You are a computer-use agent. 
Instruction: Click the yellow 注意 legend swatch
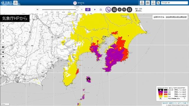tap(166, 96)
